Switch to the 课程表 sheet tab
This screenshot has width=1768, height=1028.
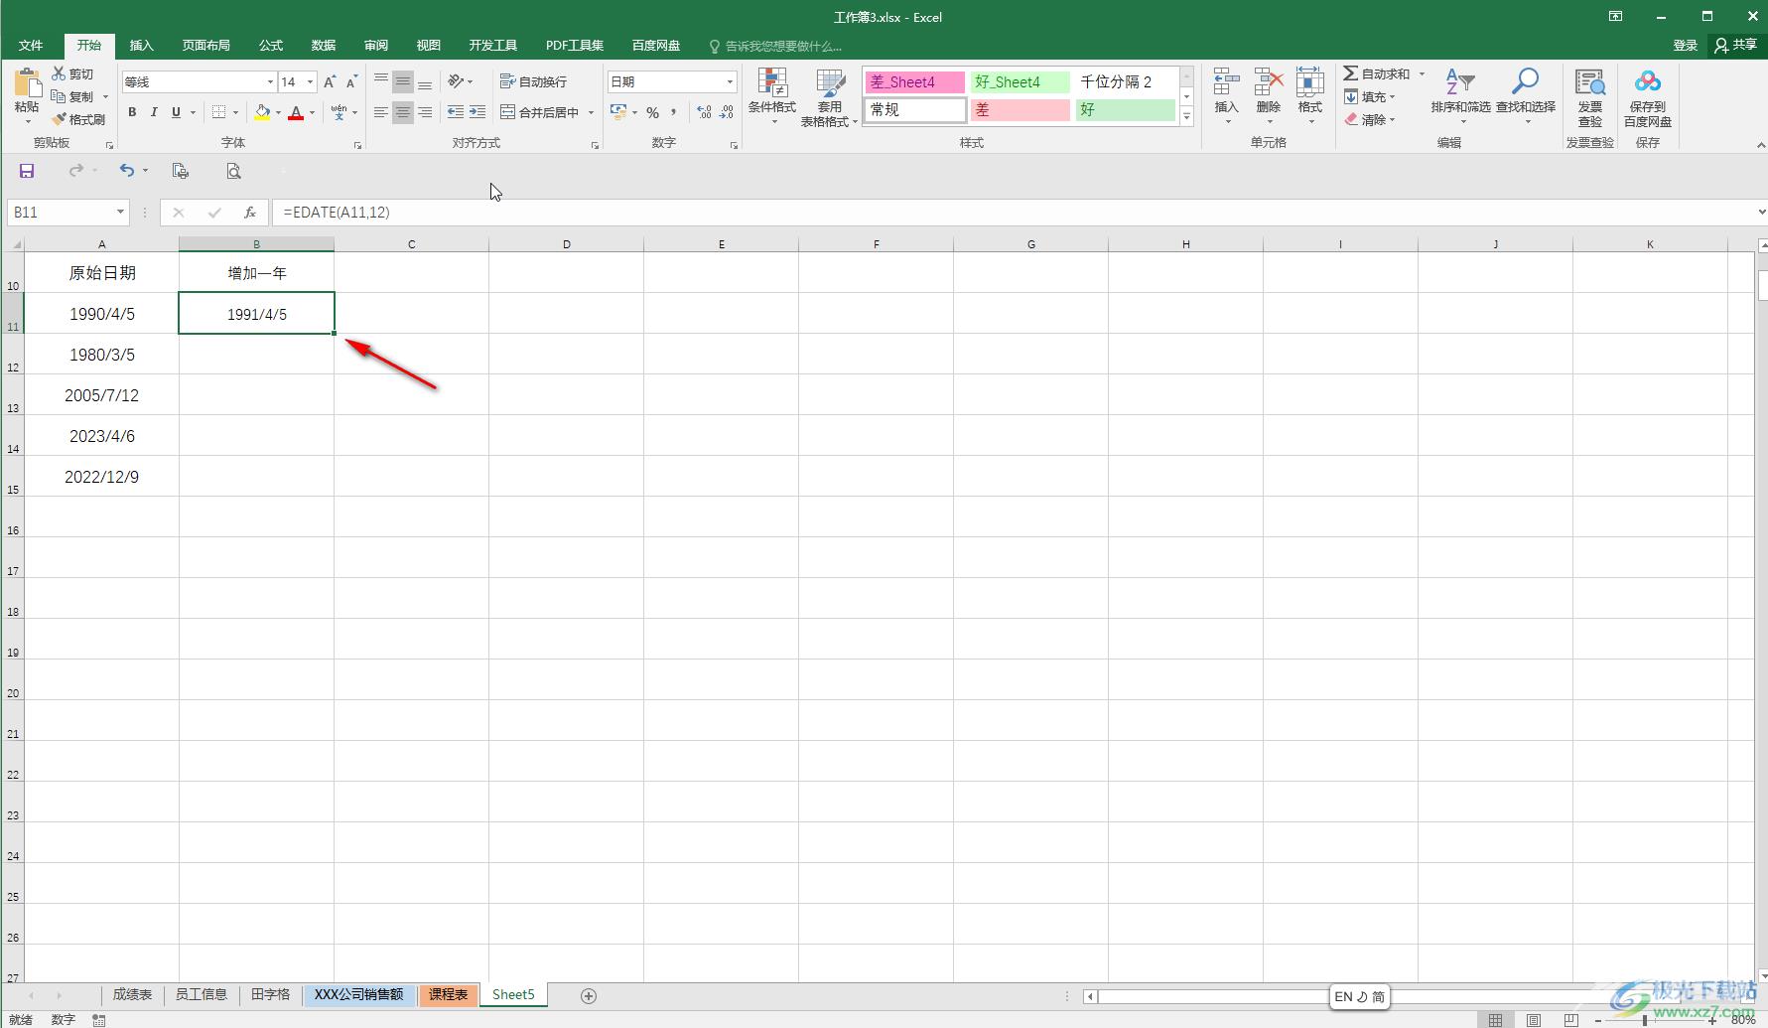pos(449,994)
